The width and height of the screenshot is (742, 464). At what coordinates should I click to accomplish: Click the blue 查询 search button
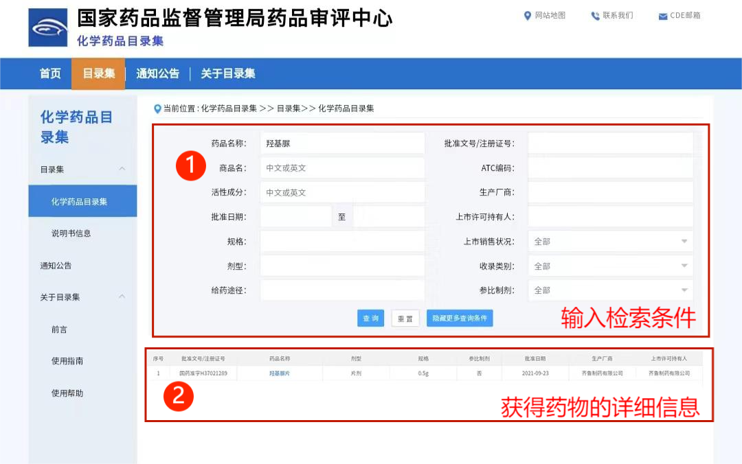370,318
